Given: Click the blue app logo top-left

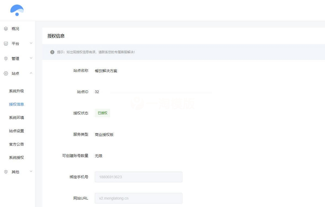Looking at the screenshot, I should pos(17,10).
